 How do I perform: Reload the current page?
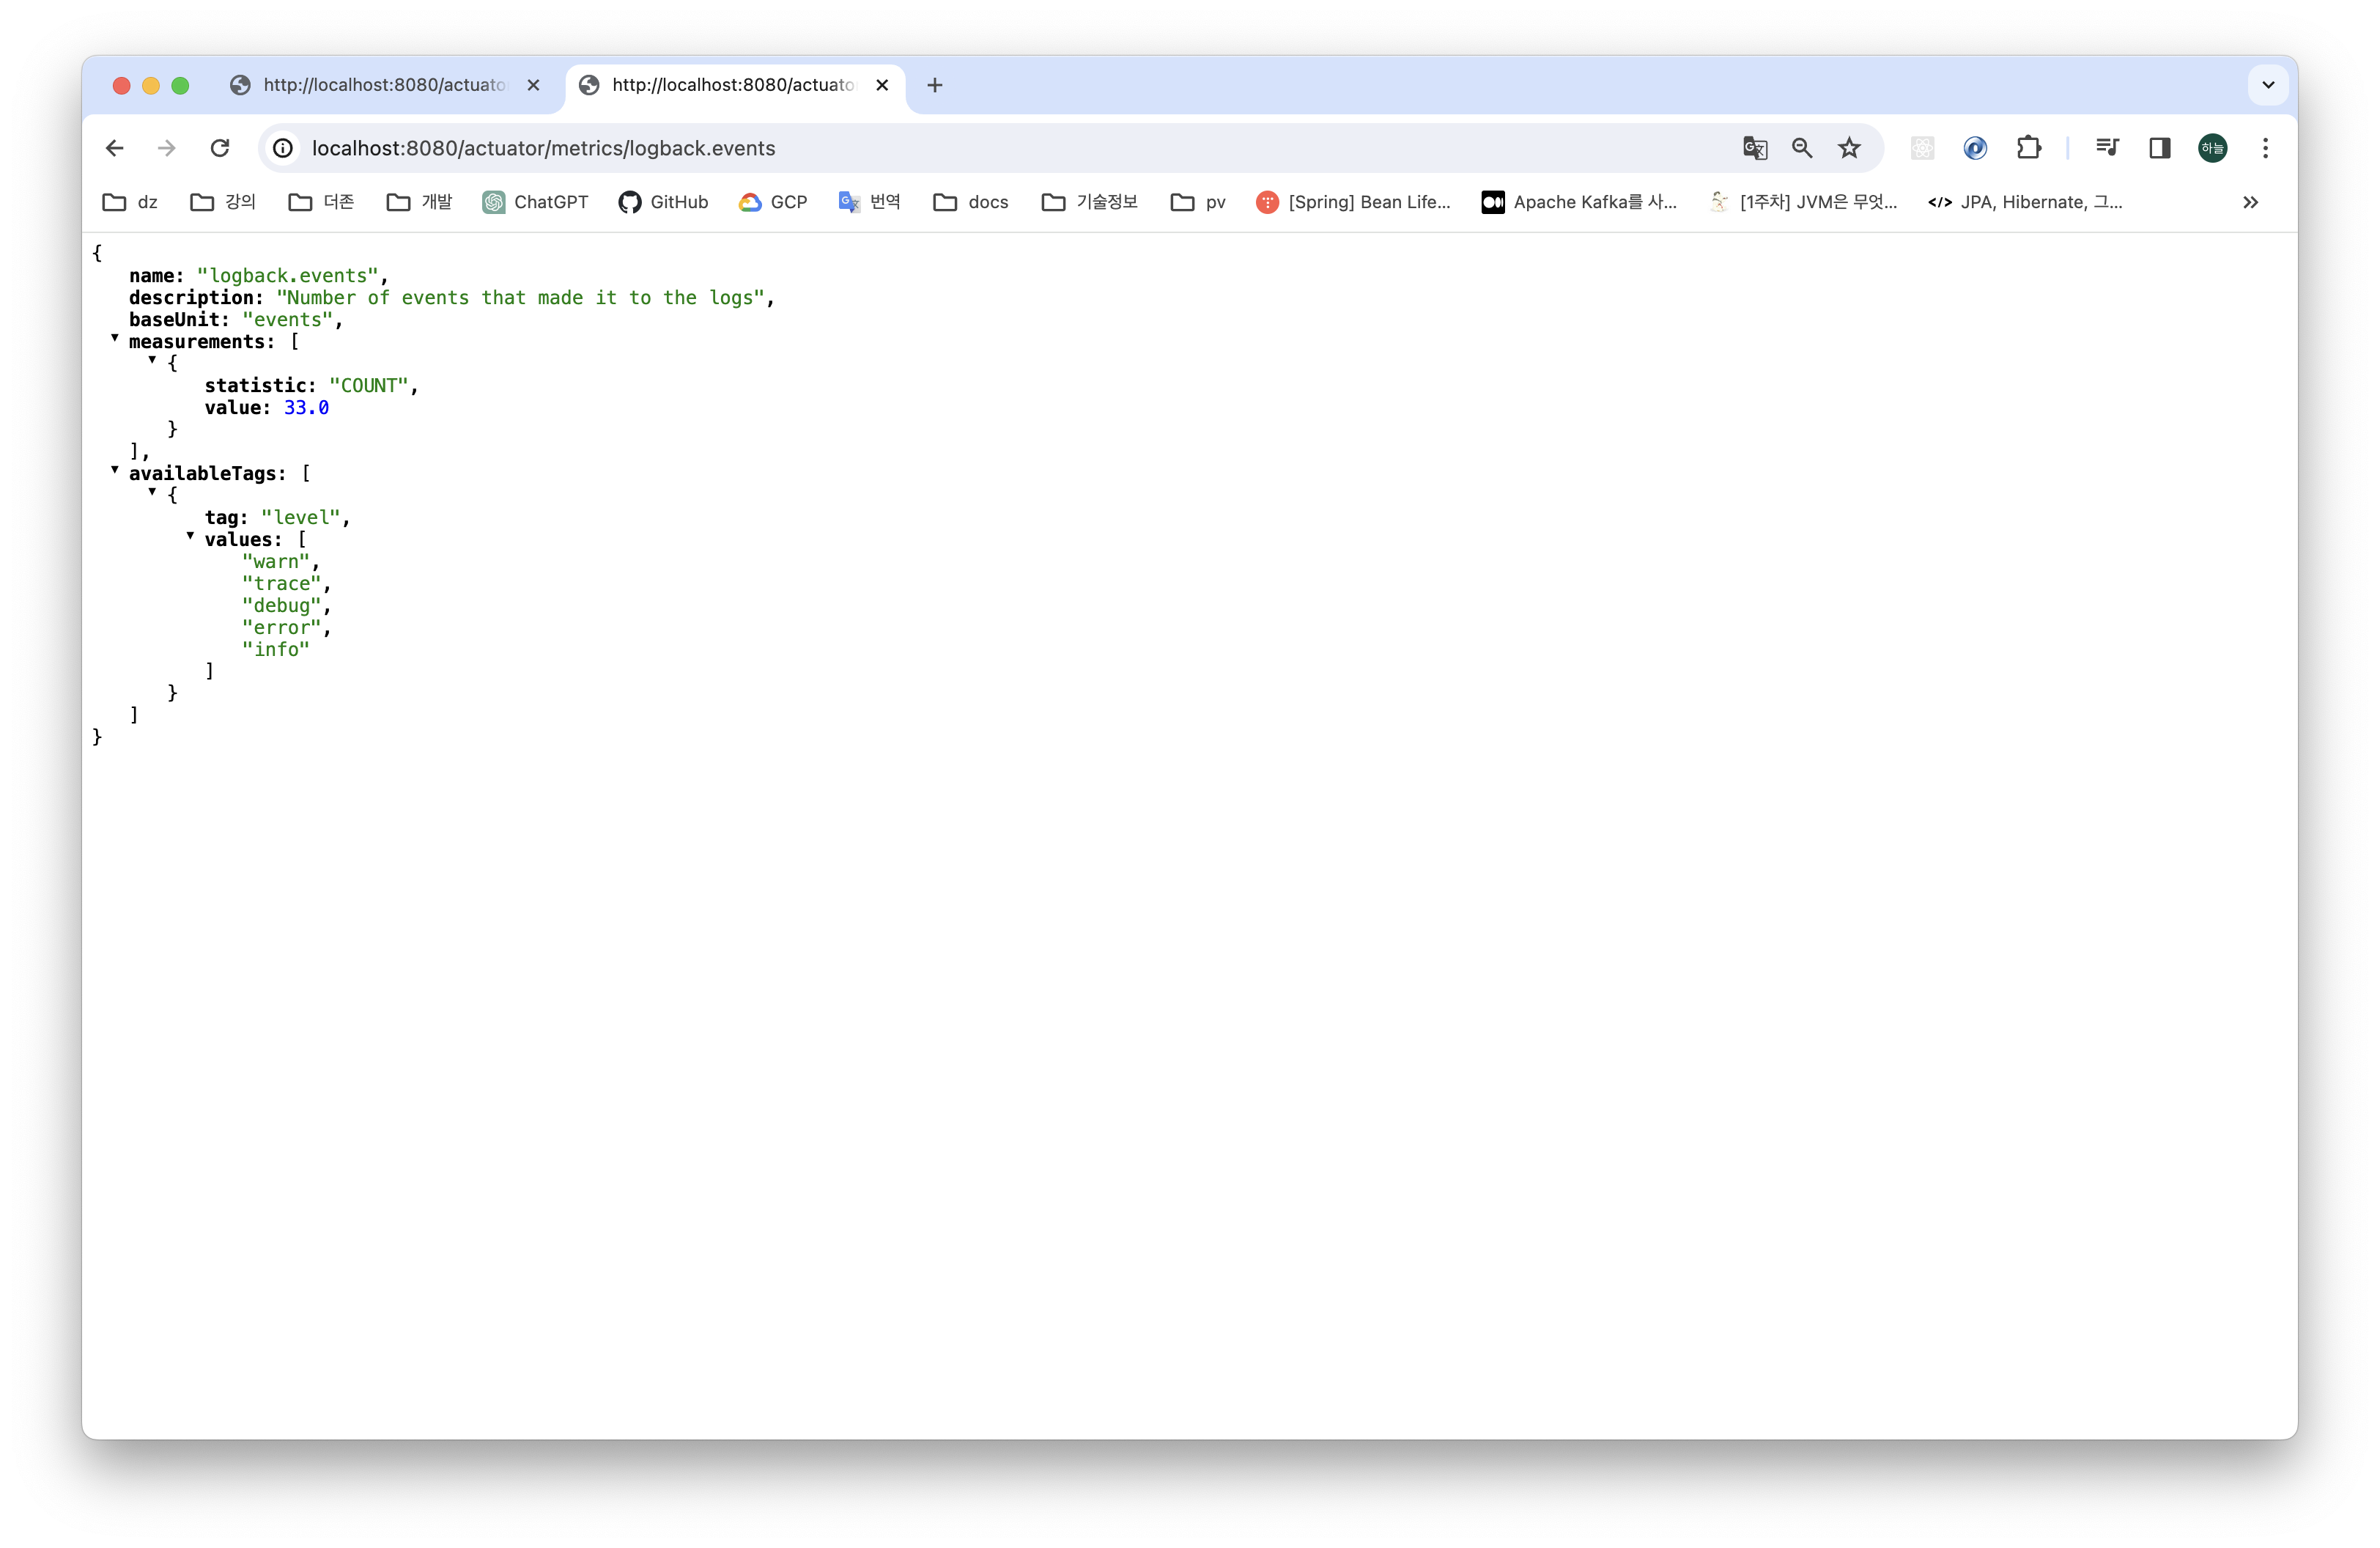(x=220, y=148)
